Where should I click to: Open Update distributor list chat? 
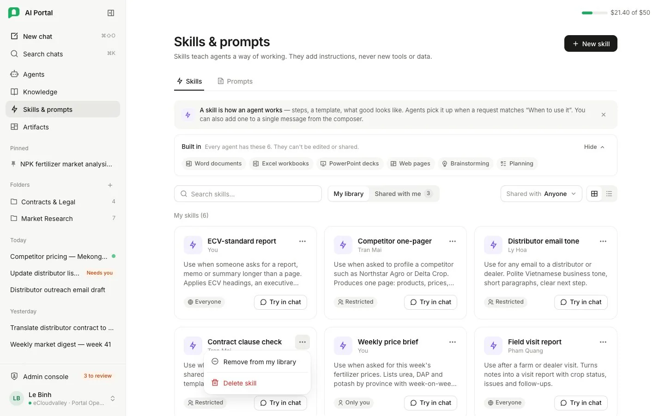click(63, 273)
